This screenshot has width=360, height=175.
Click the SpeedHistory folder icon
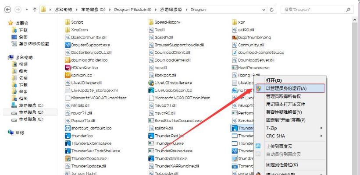point(151,22)
